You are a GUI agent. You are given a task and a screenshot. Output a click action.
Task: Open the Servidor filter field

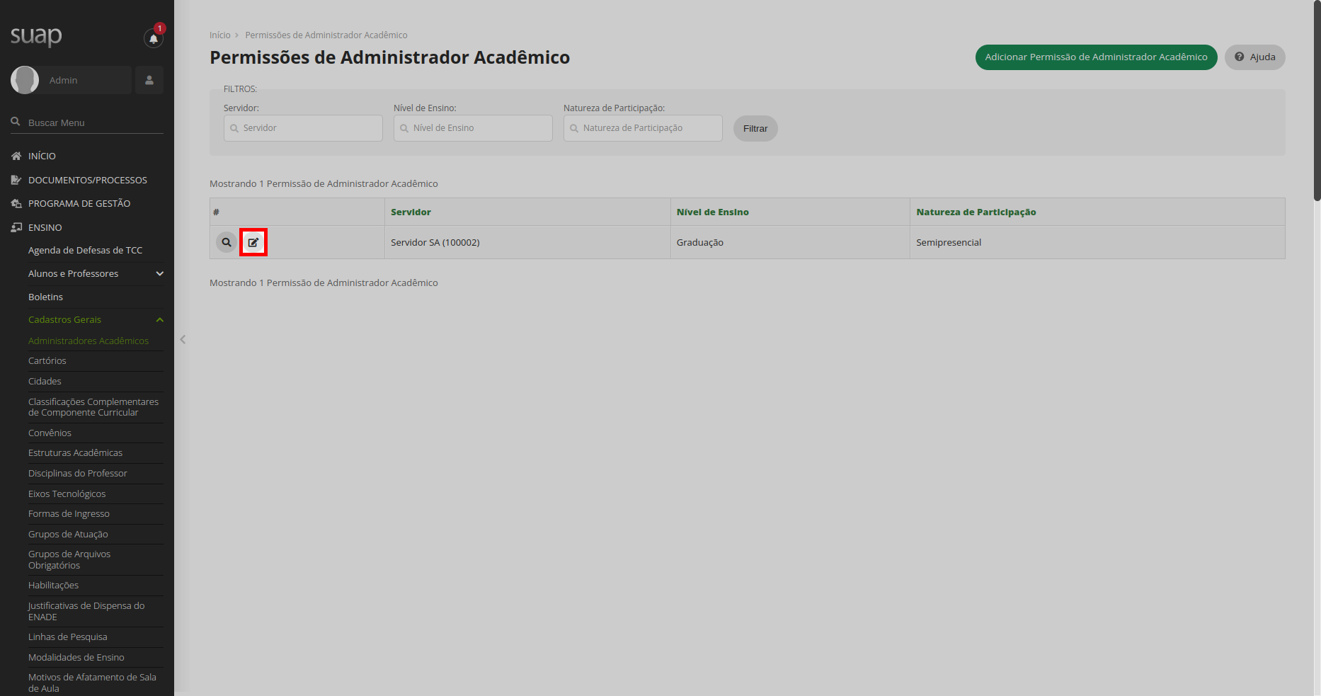[303, 128]
